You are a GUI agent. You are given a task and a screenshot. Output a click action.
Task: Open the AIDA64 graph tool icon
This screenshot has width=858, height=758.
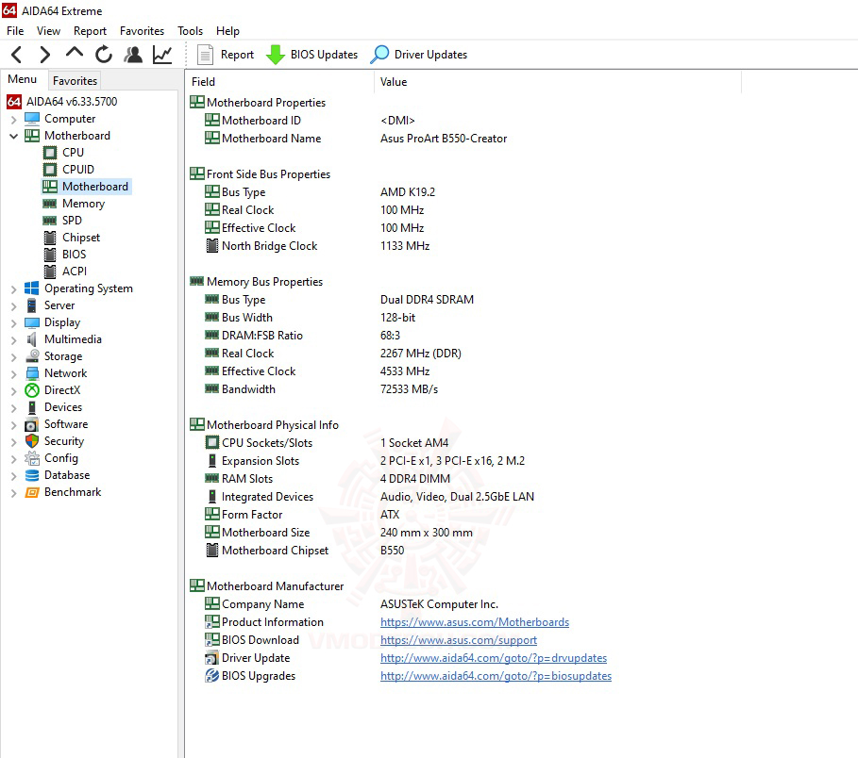coord(162,54)
